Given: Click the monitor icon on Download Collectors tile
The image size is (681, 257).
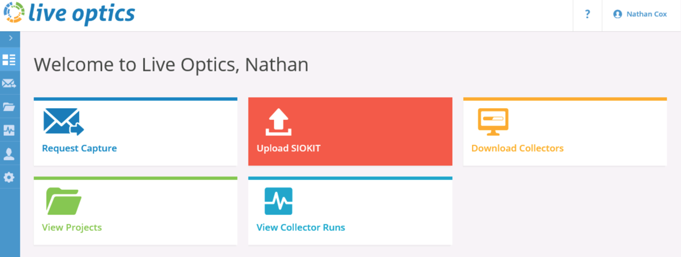Looking at the screenshot, I should (x=493, y=122).
